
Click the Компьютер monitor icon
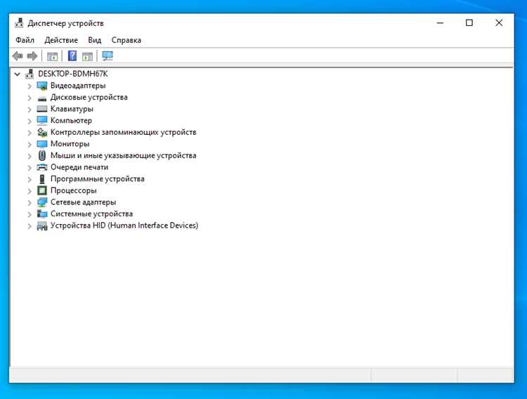42,120
